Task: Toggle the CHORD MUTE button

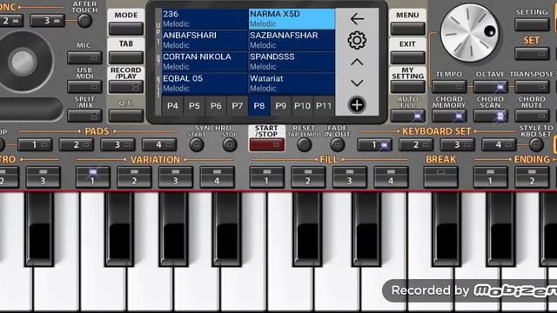Action: pyautogui.click(x=532, y=116)
